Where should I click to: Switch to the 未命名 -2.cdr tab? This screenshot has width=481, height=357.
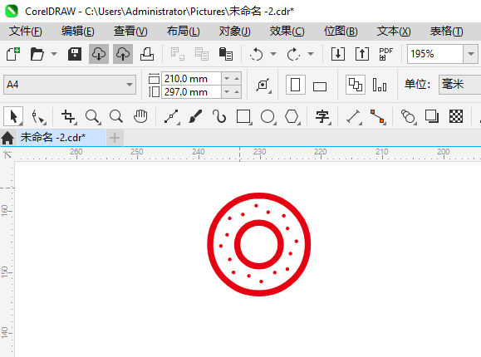(61, 137)
